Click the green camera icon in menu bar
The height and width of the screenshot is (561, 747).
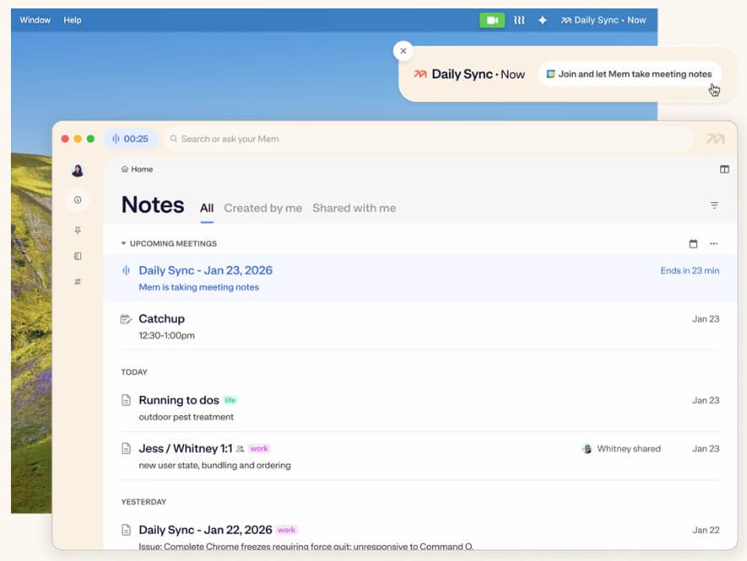coord(492,20)
